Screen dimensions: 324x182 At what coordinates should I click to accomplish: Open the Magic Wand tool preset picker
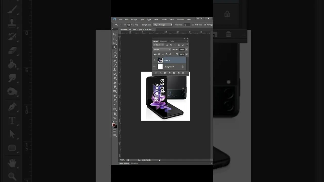120,25
